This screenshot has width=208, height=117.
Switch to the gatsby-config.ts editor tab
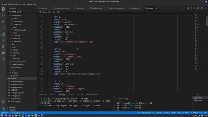[x=62, y=8]
